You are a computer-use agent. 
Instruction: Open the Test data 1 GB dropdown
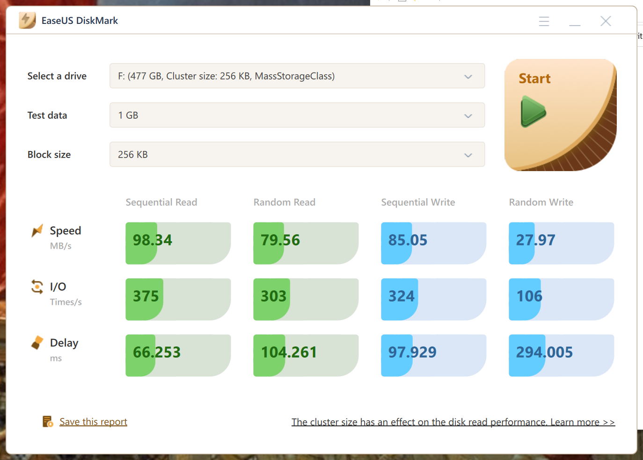(x=297, y=115)
